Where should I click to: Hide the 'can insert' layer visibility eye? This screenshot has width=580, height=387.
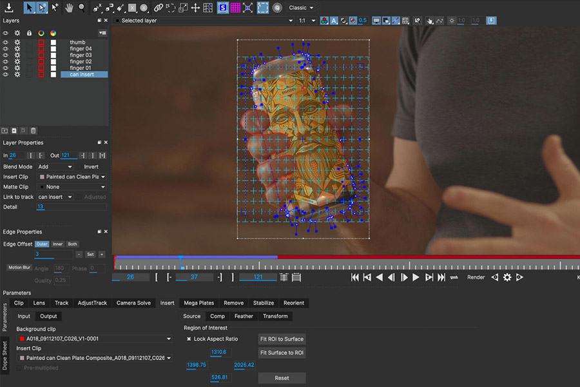(5, 74)
